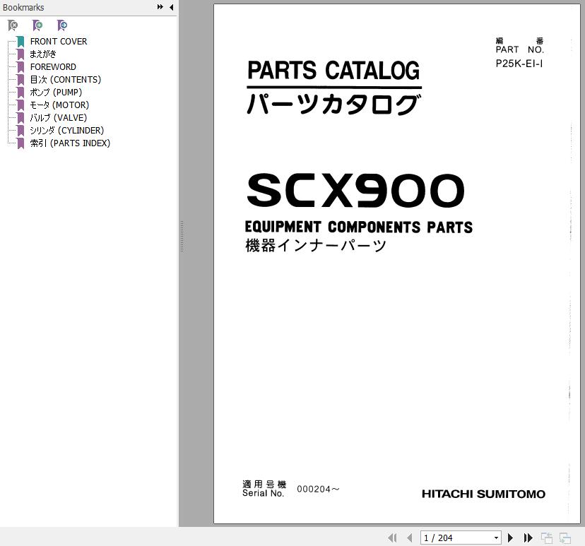This screenshot has height=546, width=585.
Task: Go to the last page
Action: pos(528,538)
